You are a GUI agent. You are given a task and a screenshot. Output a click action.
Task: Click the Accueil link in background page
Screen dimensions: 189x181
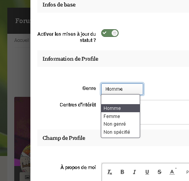[22, 40]
